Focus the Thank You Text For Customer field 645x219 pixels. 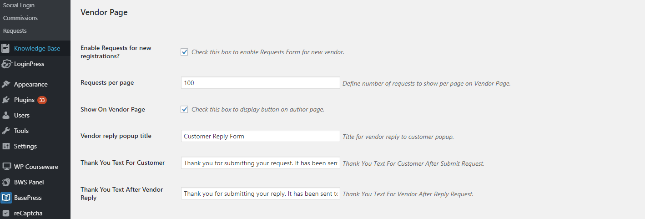(x=260, y=163)
